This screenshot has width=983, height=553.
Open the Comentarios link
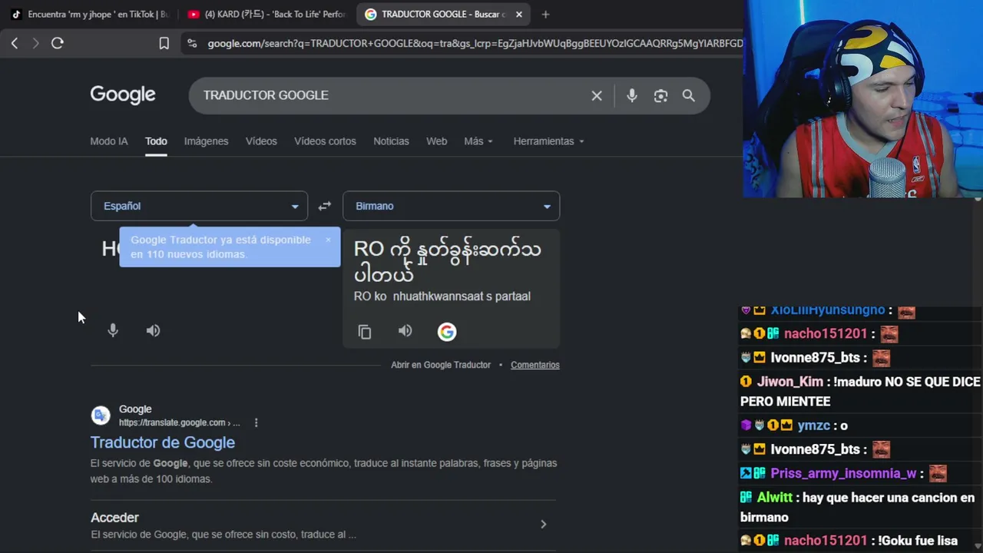[535, 365]
